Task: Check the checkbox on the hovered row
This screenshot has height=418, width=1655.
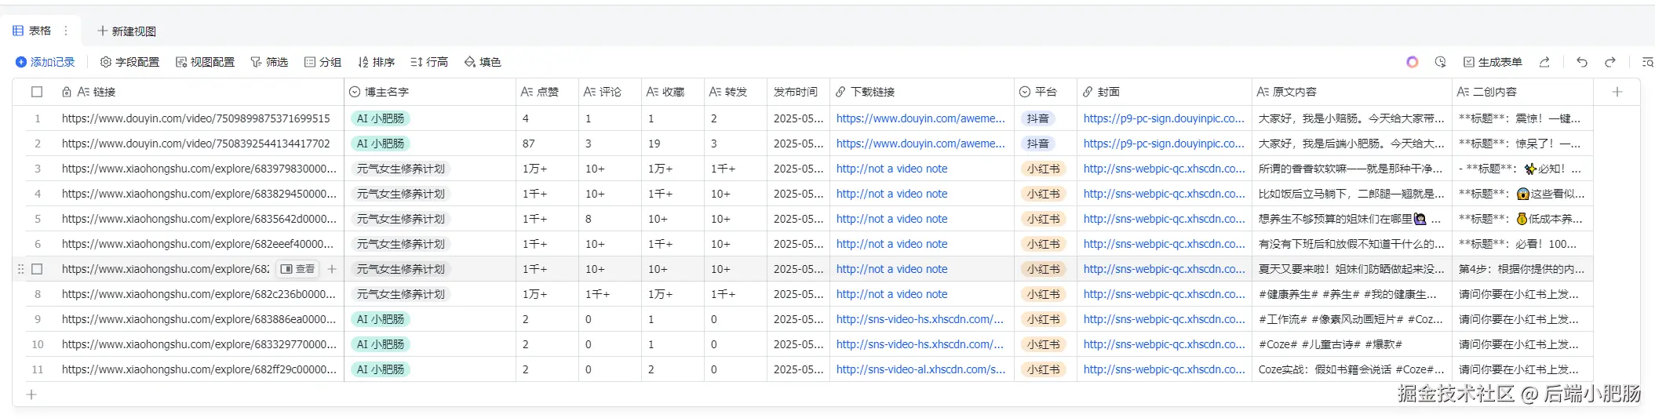Action: pos(37,269)
